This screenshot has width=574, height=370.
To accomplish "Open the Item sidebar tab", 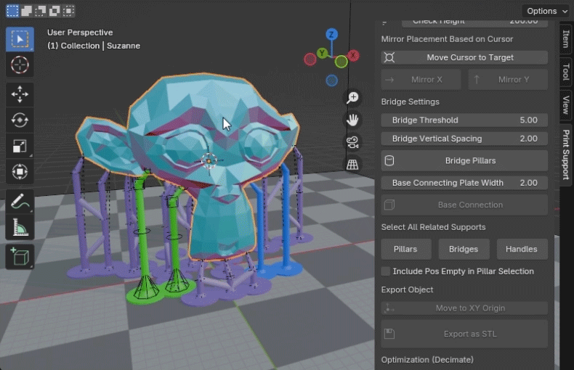I will coord(566,39).
